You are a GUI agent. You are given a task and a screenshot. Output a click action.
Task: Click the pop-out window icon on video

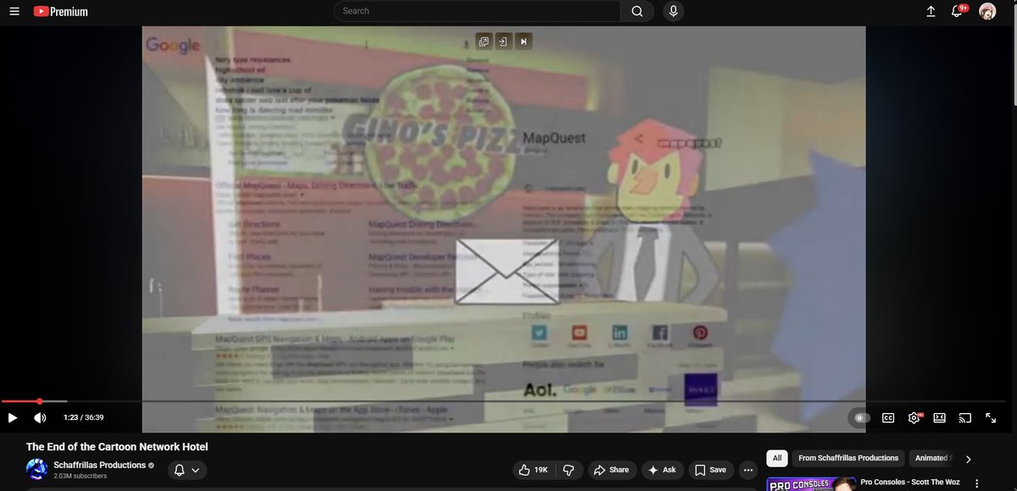pos(484,41)
